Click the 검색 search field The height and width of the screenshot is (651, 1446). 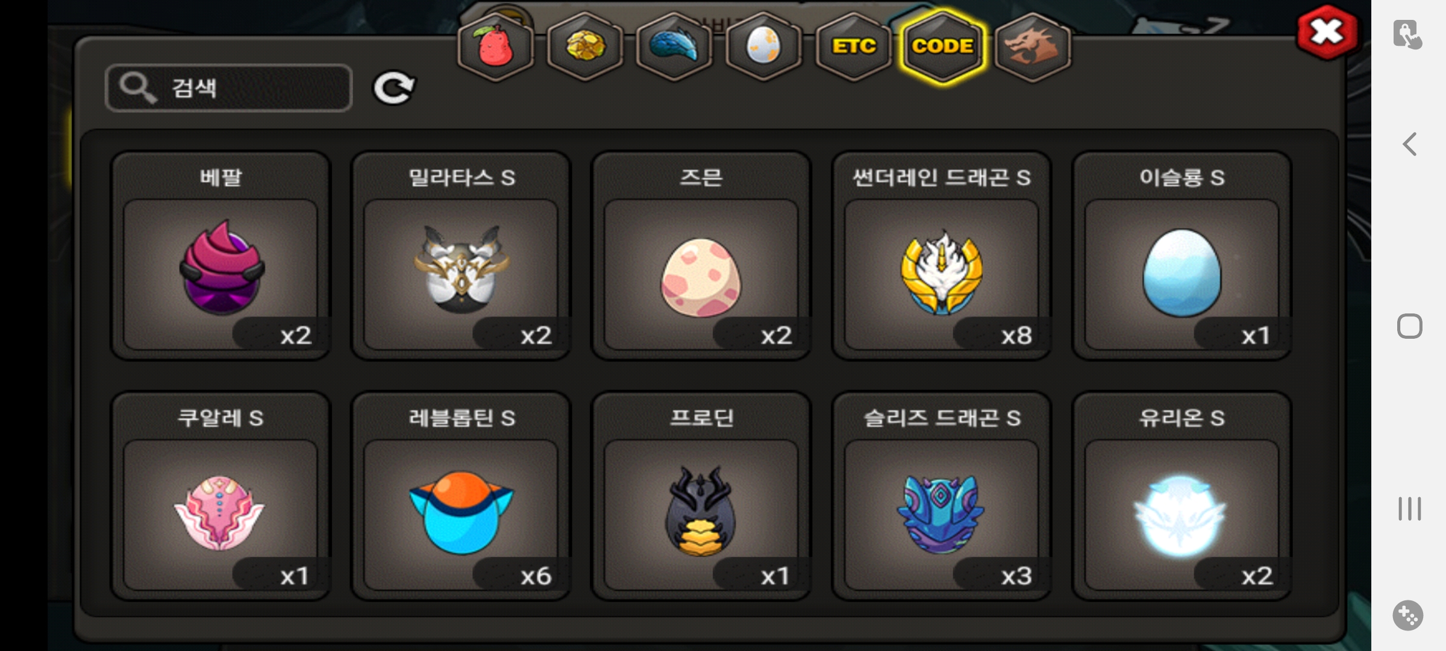coord(228,88)
